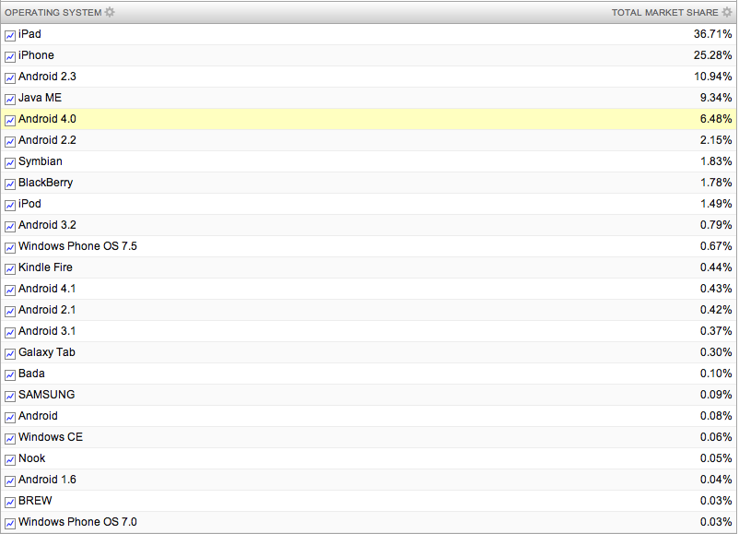Click the 25.28% market share value

[x=712, y=55]
